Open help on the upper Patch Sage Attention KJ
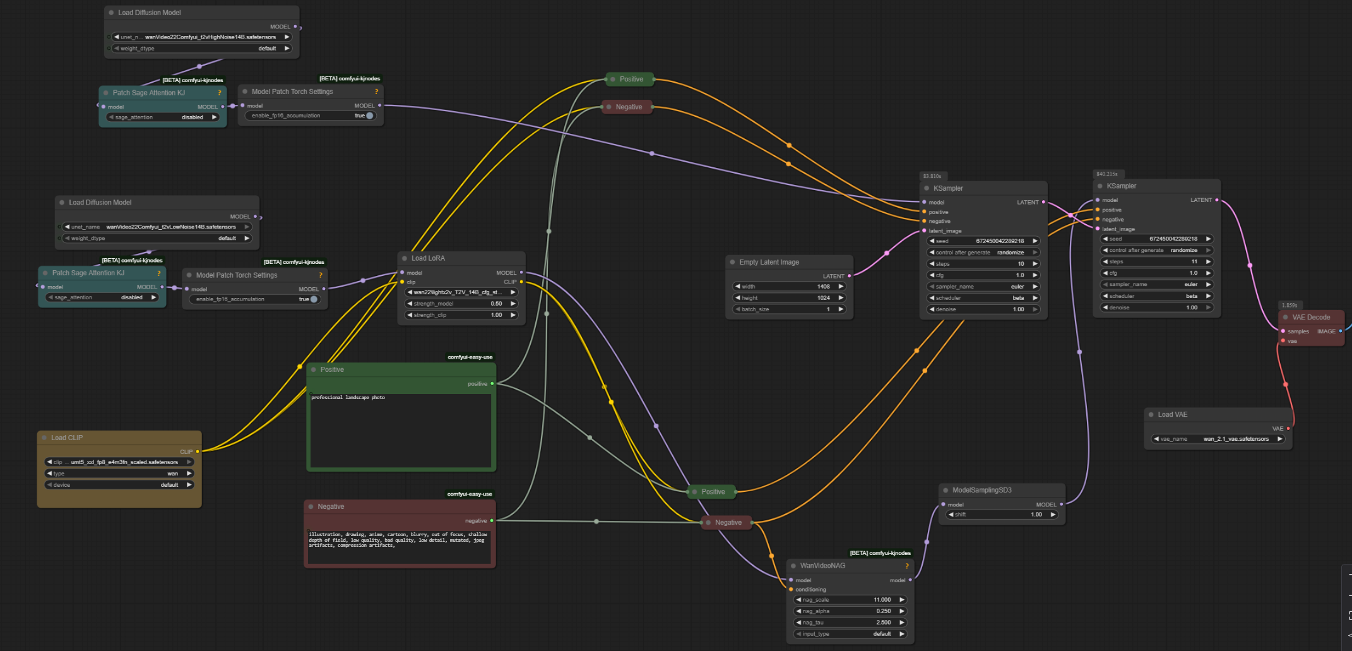The image size is (1352, 651). [x=220, y=93]
